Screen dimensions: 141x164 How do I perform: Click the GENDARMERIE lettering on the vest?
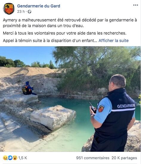pyautogui.click(x=126, y=106)
